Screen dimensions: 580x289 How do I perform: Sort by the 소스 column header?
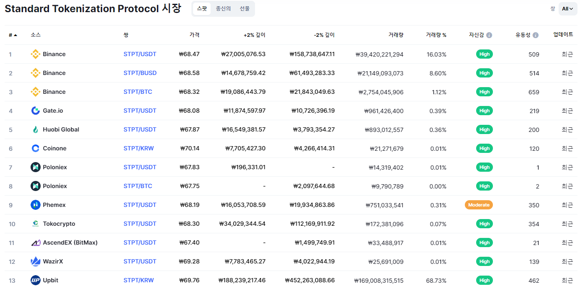[36, 35]
